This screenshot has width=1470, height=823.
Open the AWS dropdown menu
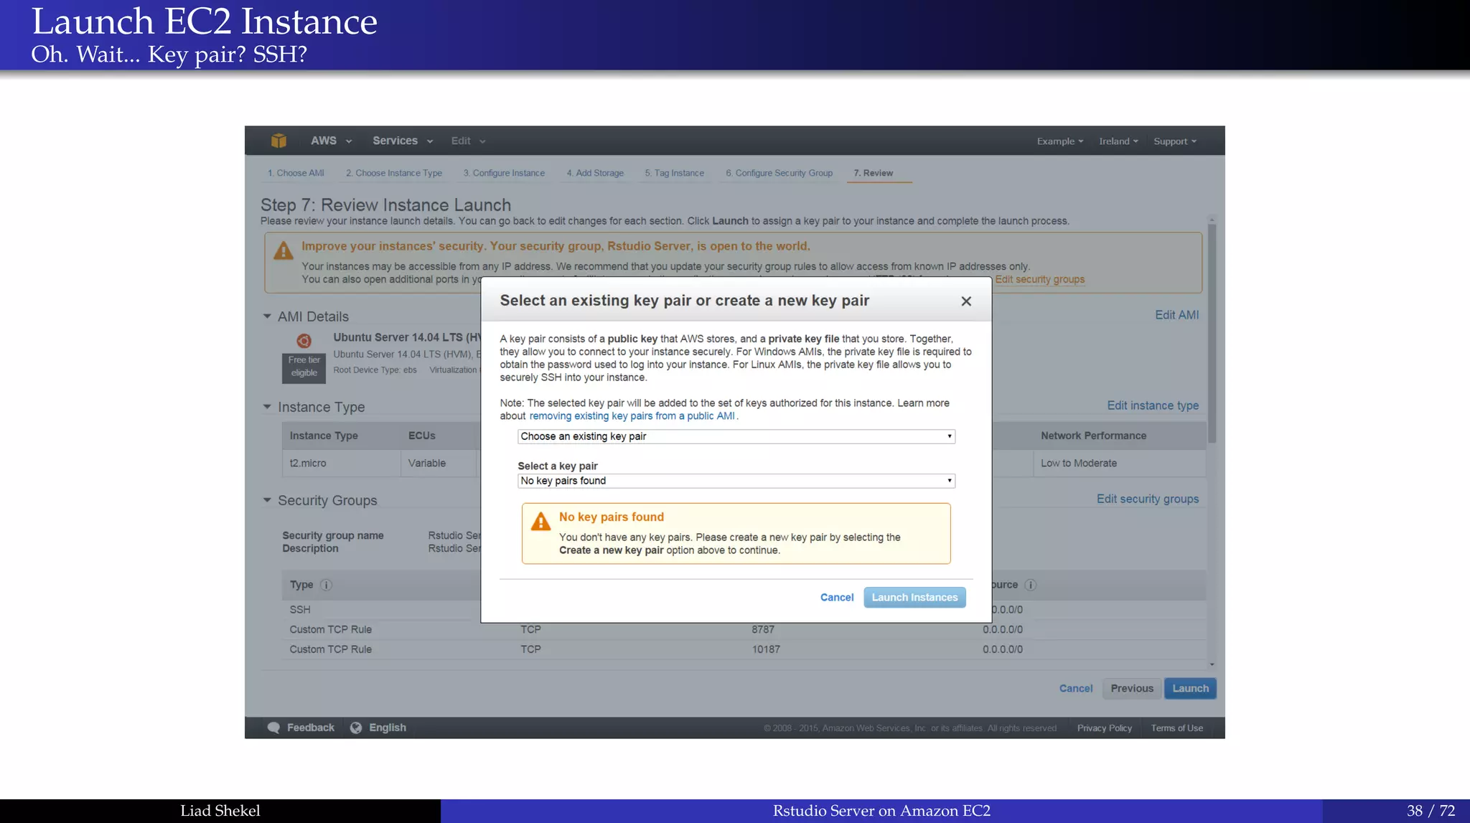click(331, 141)
